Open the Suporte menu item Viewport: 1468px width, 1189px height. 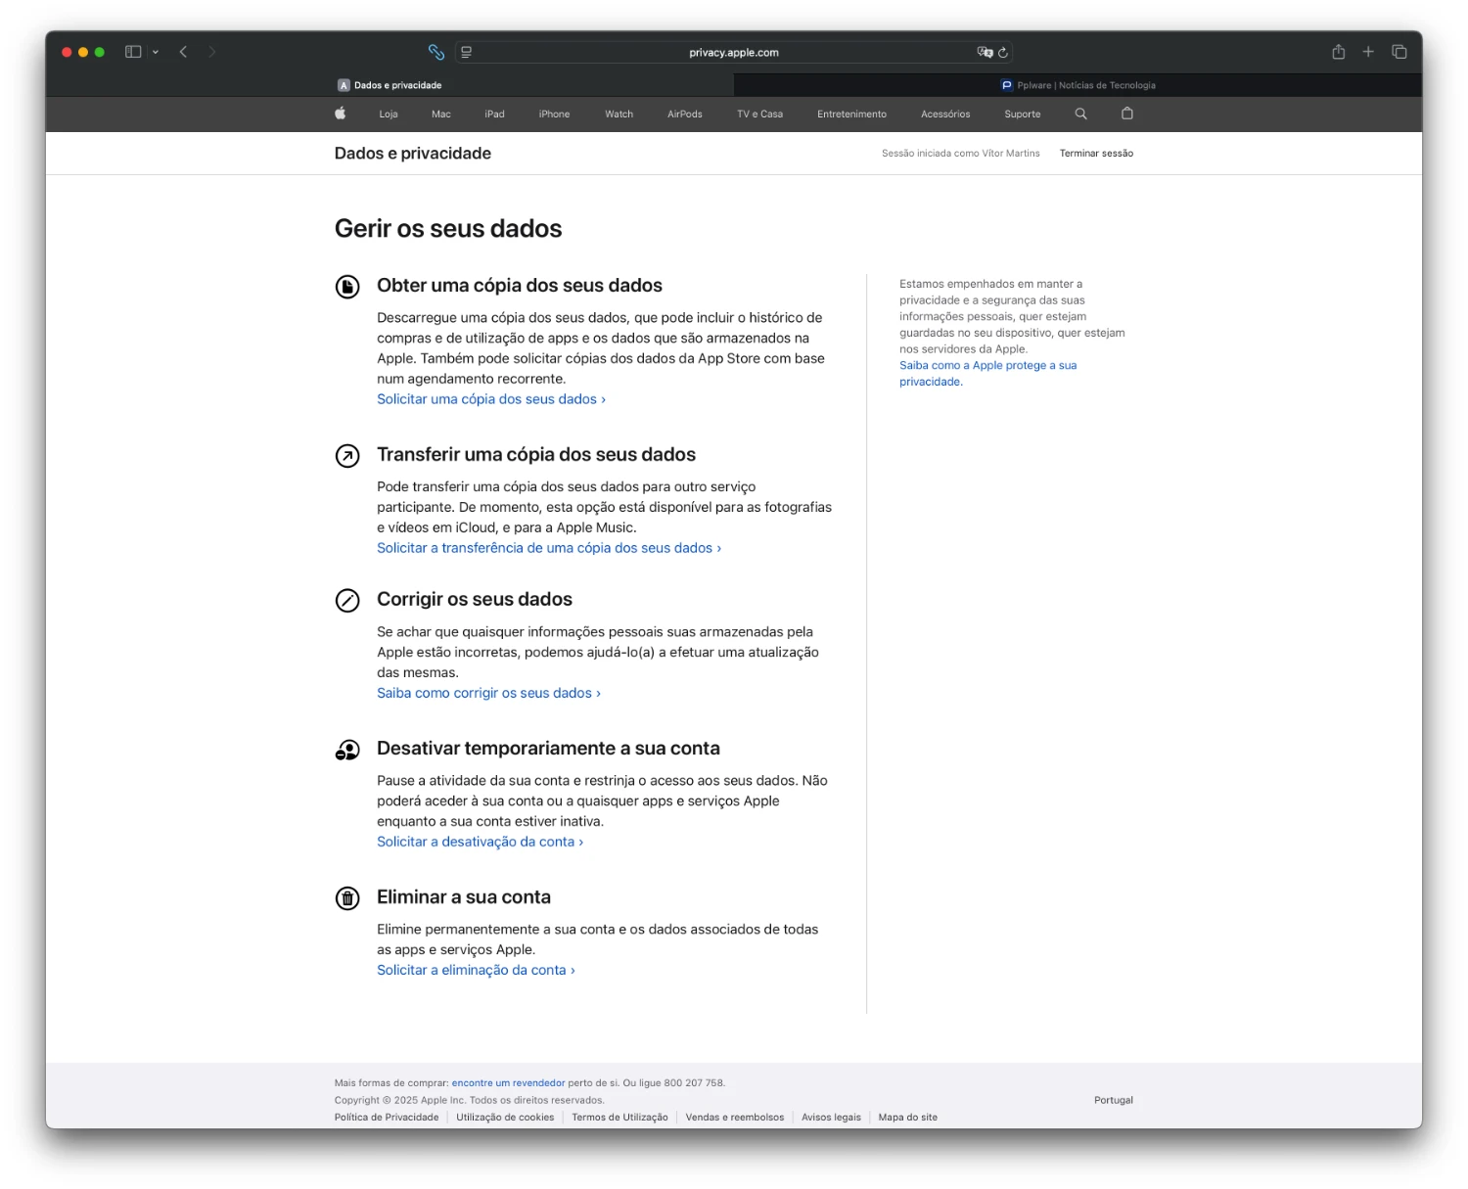(1022, 114)
